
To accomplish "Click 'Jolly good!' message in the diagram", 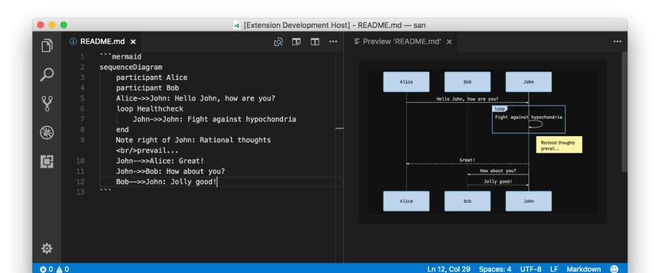I will [x=498, y=182].
